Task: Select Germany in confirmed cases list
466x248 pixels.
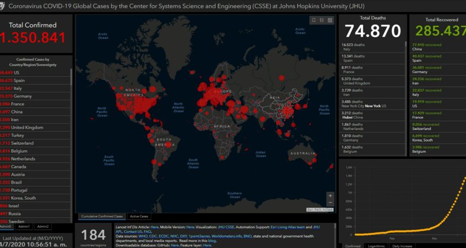Action: 35,96
